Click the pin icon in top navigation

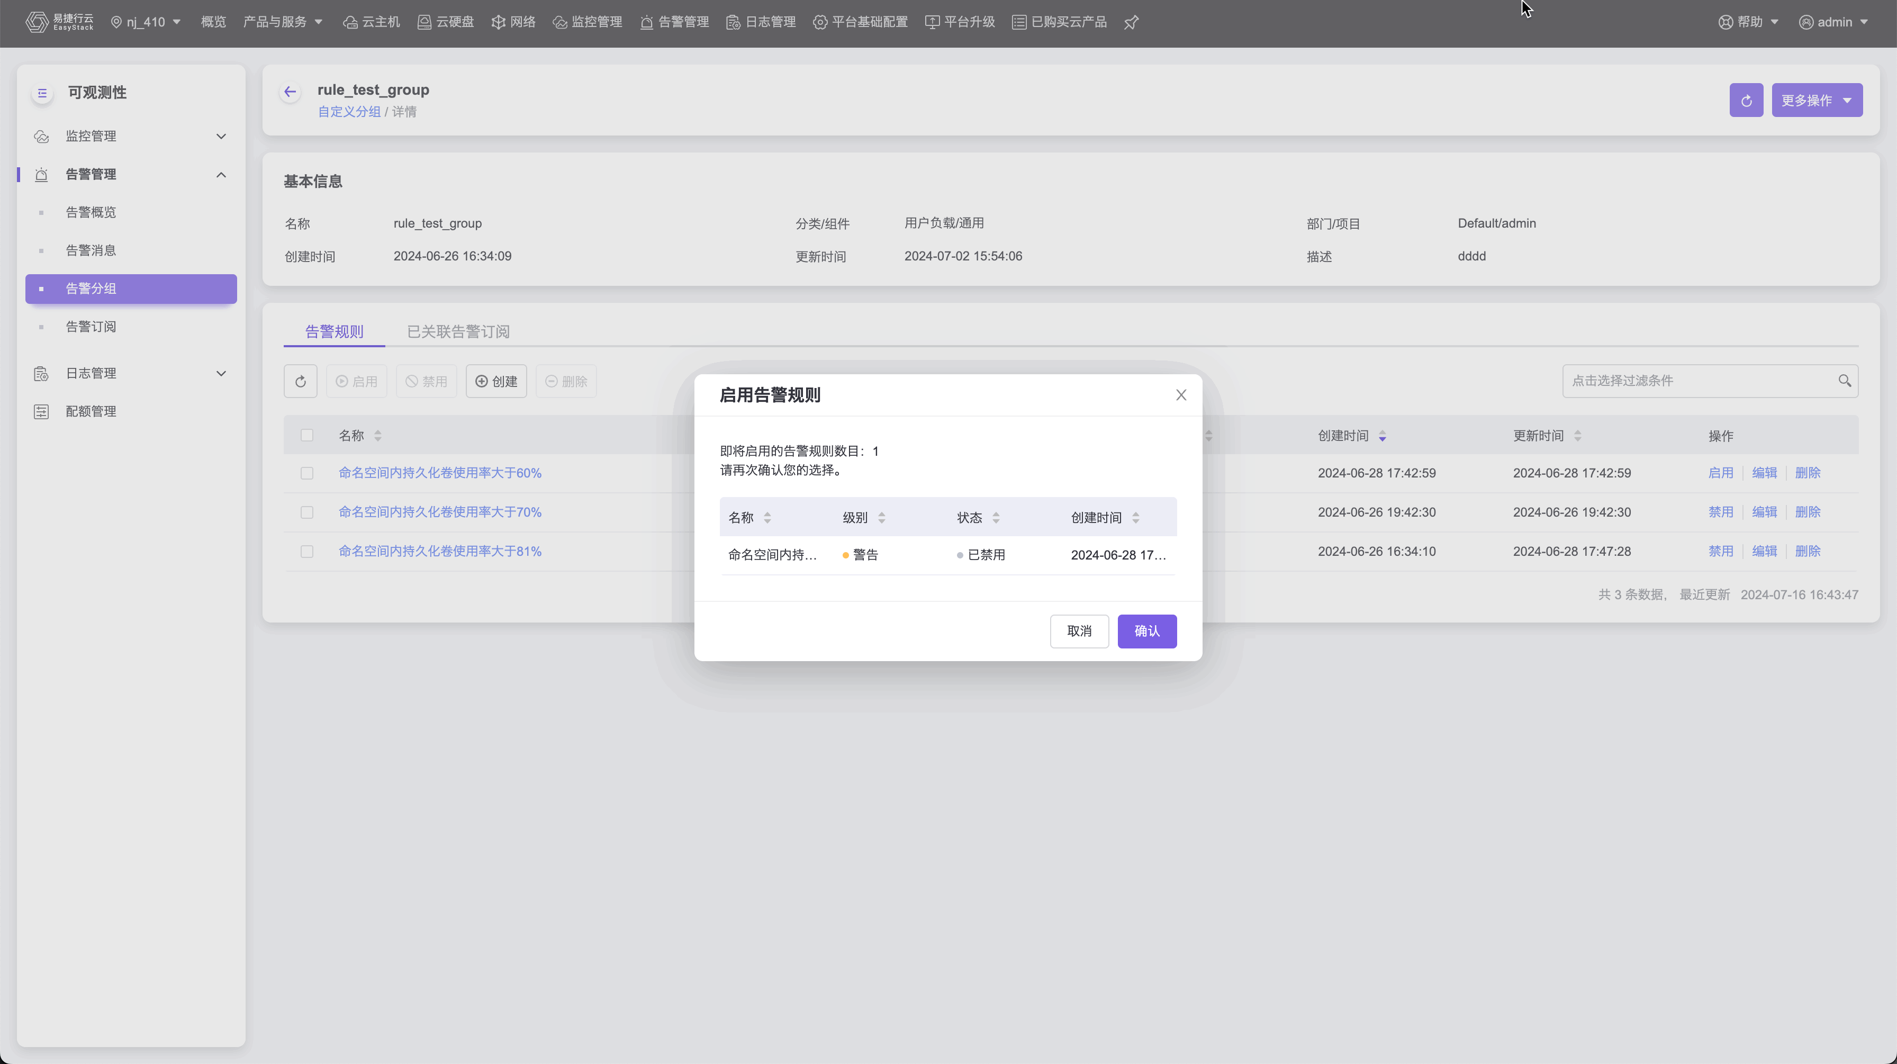(x=1132, y=22)
